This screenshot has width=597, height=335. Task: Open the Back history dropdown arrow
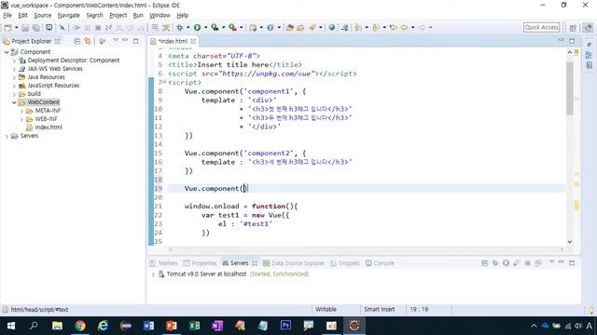(412, 27)
